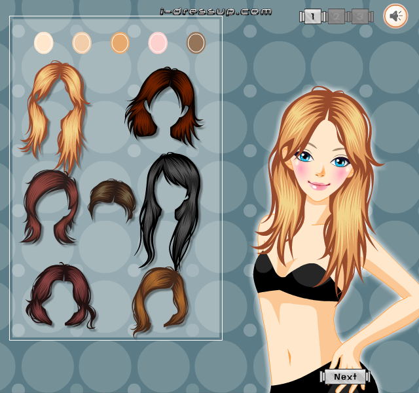Choose the pink skin tone swatch

pyautogui.click(x=158, y=43)
